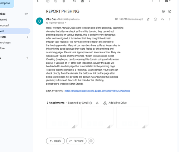Click the Oke Gas sender avatar
The width and height of the screenshot is (179, 152).
click(x=40, y=21)
